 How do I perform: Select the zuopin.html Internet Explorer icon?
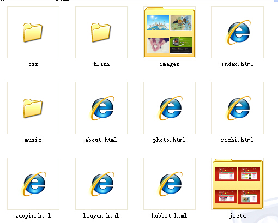34,184
